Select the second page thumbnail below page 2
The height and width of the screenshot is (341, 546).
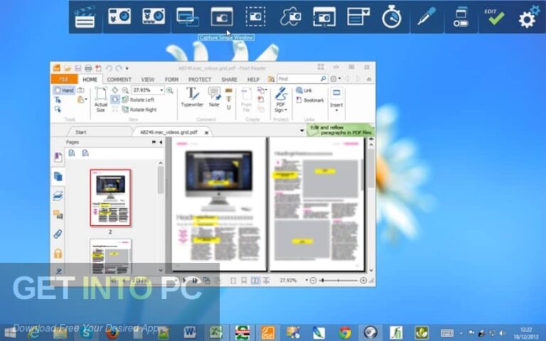tap(110, 256)
